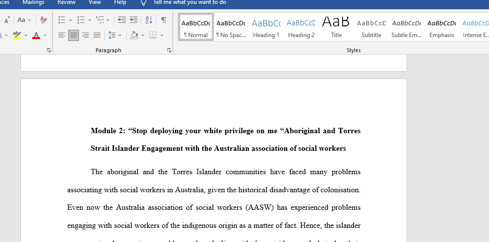489x242 pixels.
Task: Click the Borders icon
Action: (x=153, y=35)
